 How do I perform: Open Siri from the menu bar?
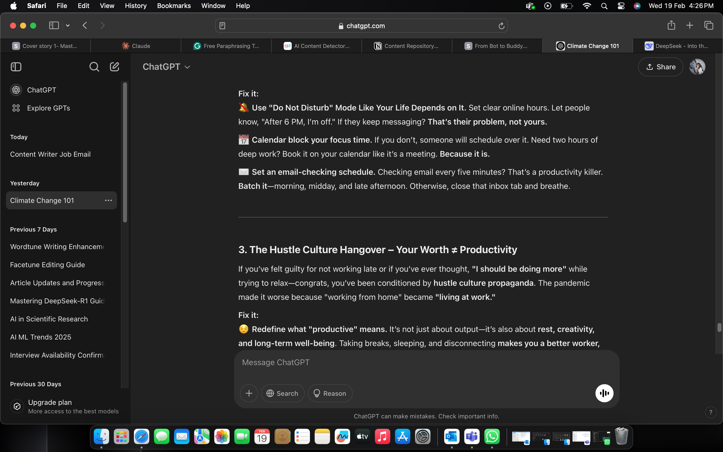pyautogui.click(x=637, y=6)
